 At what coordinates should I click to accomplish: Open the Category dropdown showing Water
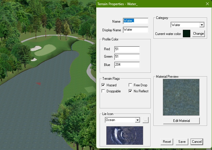point(187,25)
